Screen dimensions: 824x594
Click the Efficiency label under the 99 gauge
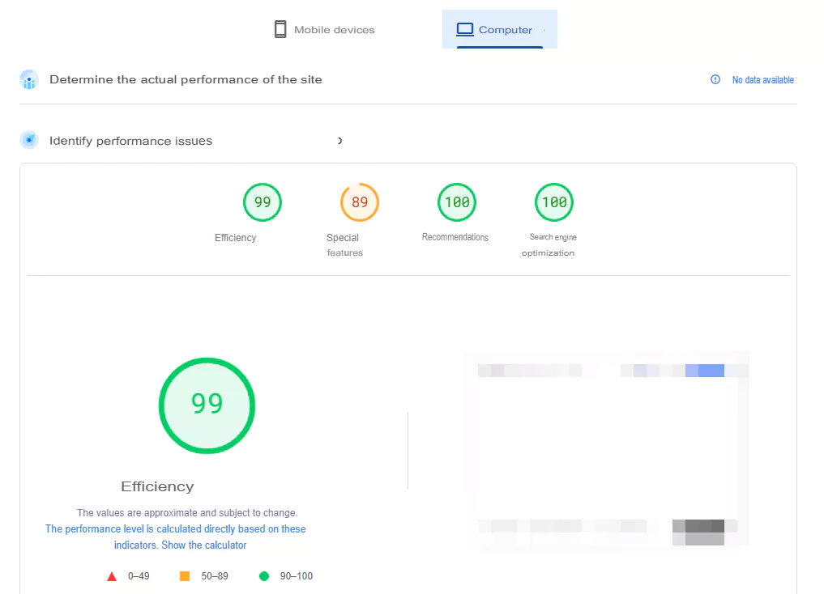[x=236, y=238]
